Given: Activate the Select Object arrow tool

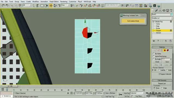Looking at the screenshot, I should [34, 5].
